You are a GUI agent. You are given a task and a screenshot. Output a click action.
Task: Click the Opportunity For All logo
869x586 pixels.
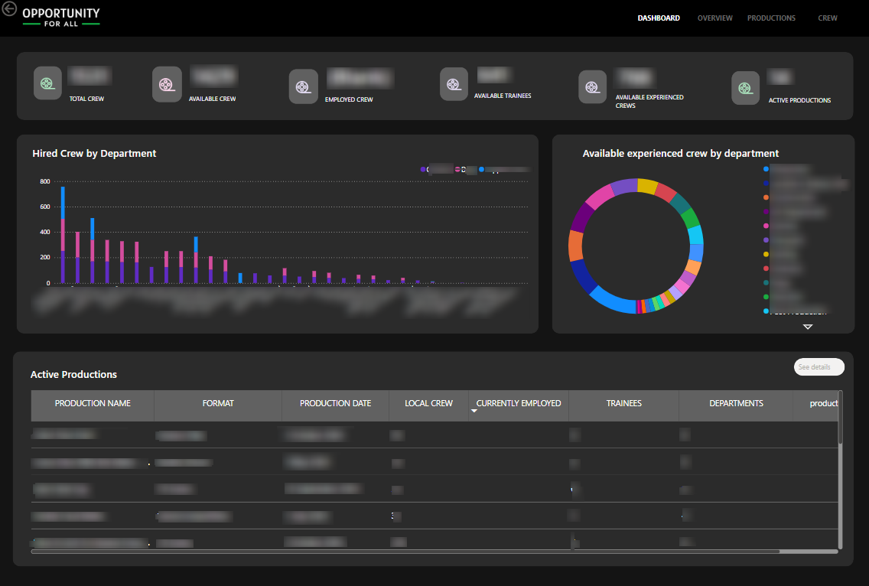click(61, 17)
